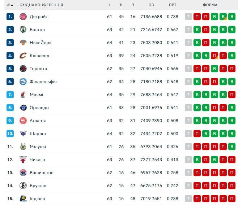Click the Milwaukee Bucks logo
238x208 pixels.
pos(23,147)
